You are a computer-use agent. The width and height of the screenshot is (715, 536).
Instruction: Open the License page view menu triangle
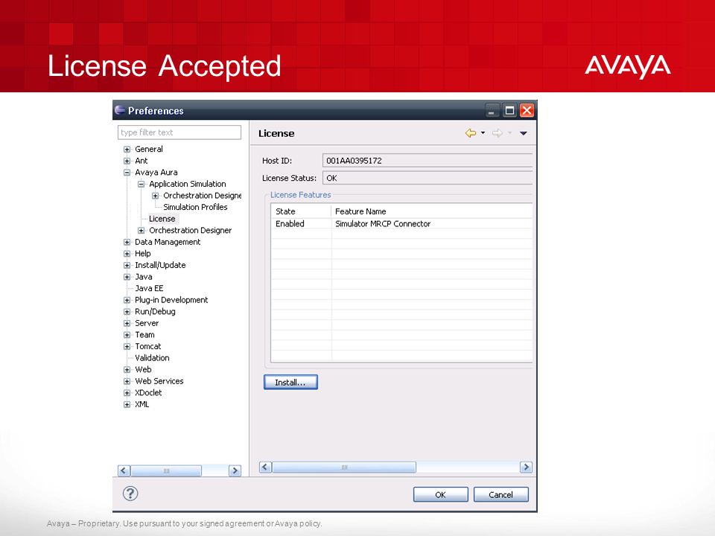(x=524, y=133)
